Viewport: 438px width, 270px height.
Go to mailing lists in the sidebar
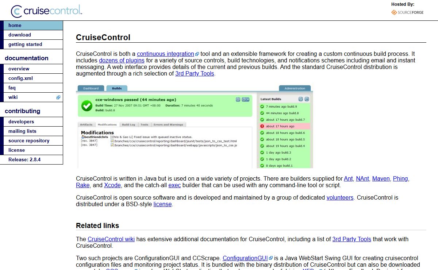(x=22, y=131)
